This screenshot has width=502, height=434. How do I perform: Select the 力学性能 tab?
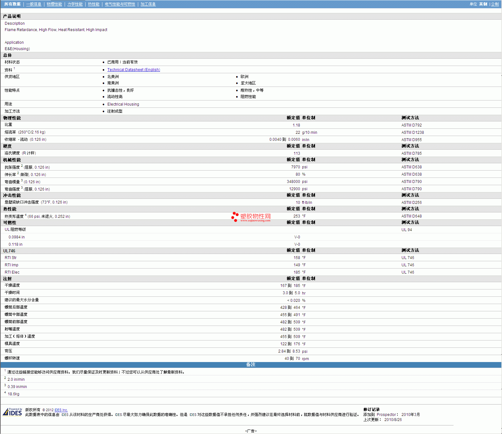point(75,4)
